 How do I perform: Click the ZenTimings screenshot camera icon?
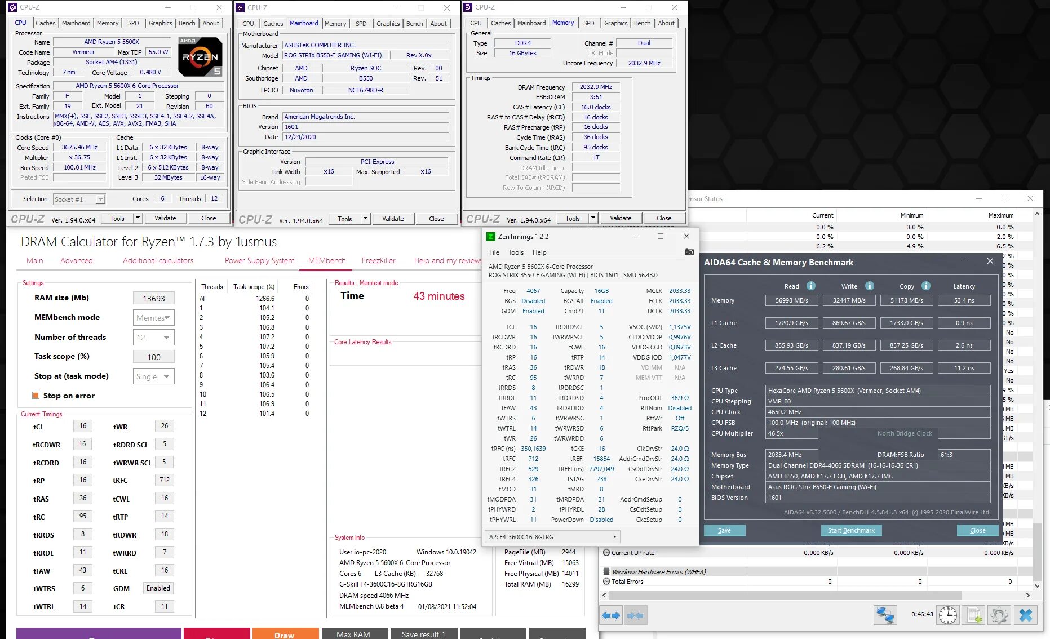point(689,252)
